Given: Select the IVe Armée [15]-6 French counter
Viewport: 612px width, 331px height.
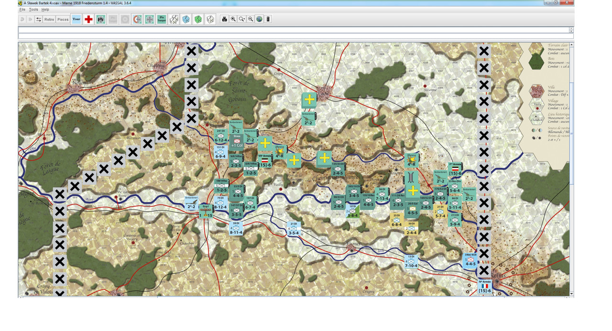Looking at the screenshot, I should [485, 287].
